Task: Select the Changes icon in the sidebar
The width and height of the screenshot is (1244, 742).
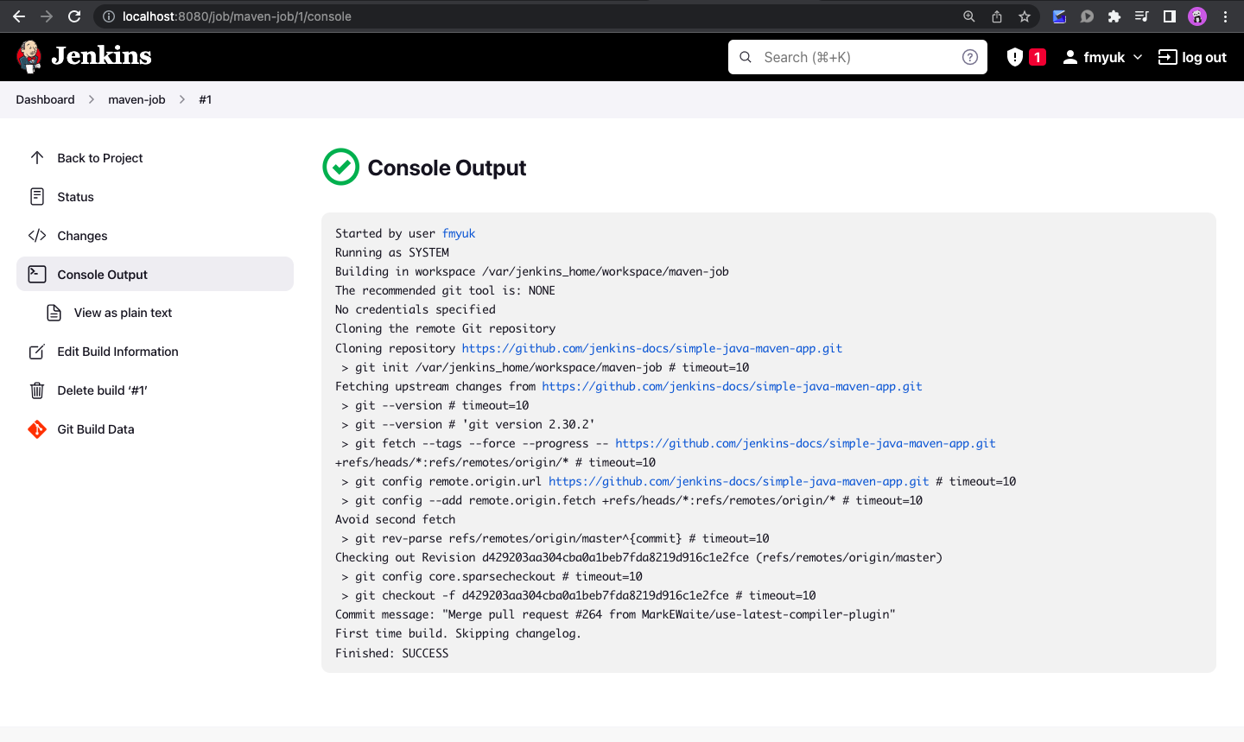Action: click(38, 235)
